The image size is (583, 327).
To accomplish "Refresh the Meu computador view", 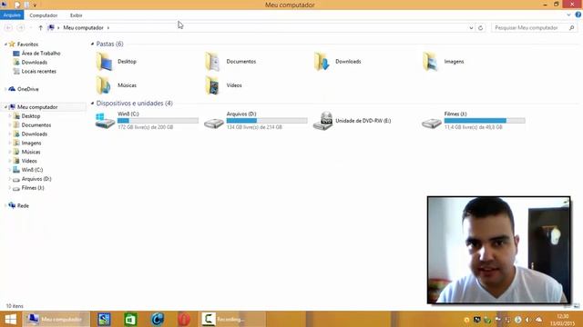I will 480,28.
